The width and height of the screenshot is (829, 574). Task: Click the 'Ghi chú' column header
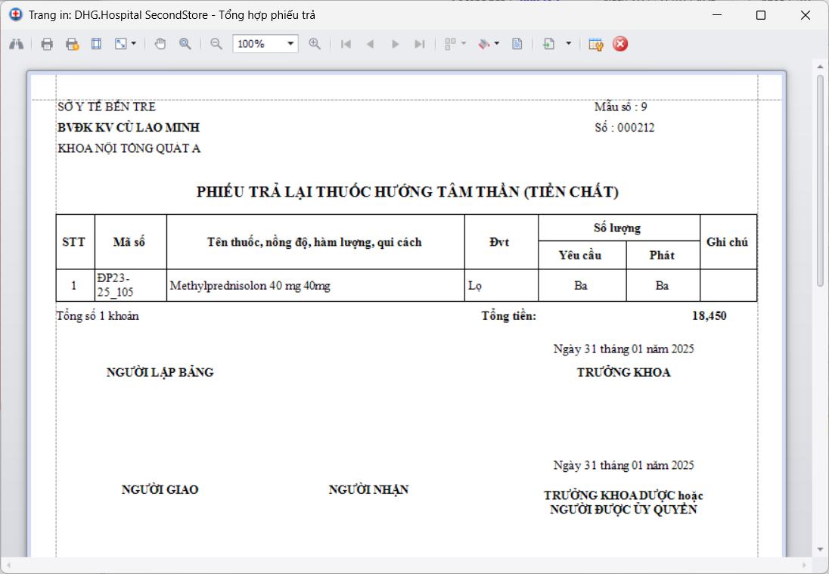pos(727,242)
